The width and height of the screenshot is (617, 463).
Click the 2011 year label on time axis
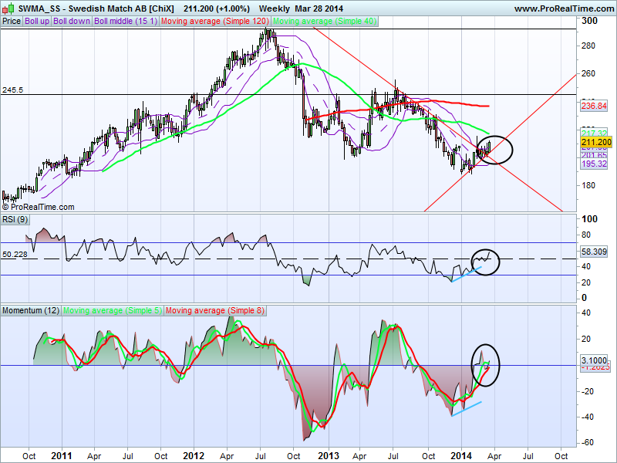tap(62, 456)
